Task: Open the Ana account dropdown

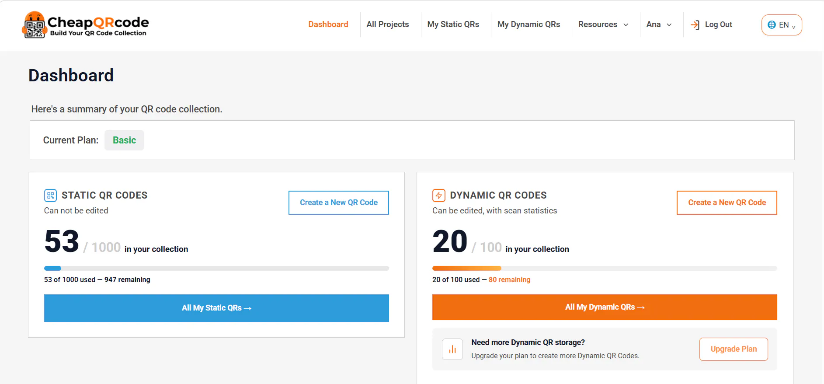Action: click(659, 24)
